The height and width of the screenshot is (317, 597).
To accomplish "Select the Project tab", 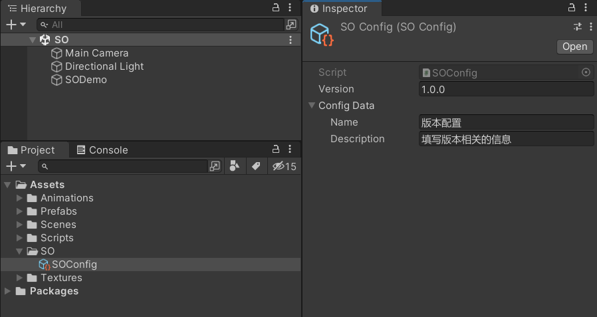I will coord(32,150).
